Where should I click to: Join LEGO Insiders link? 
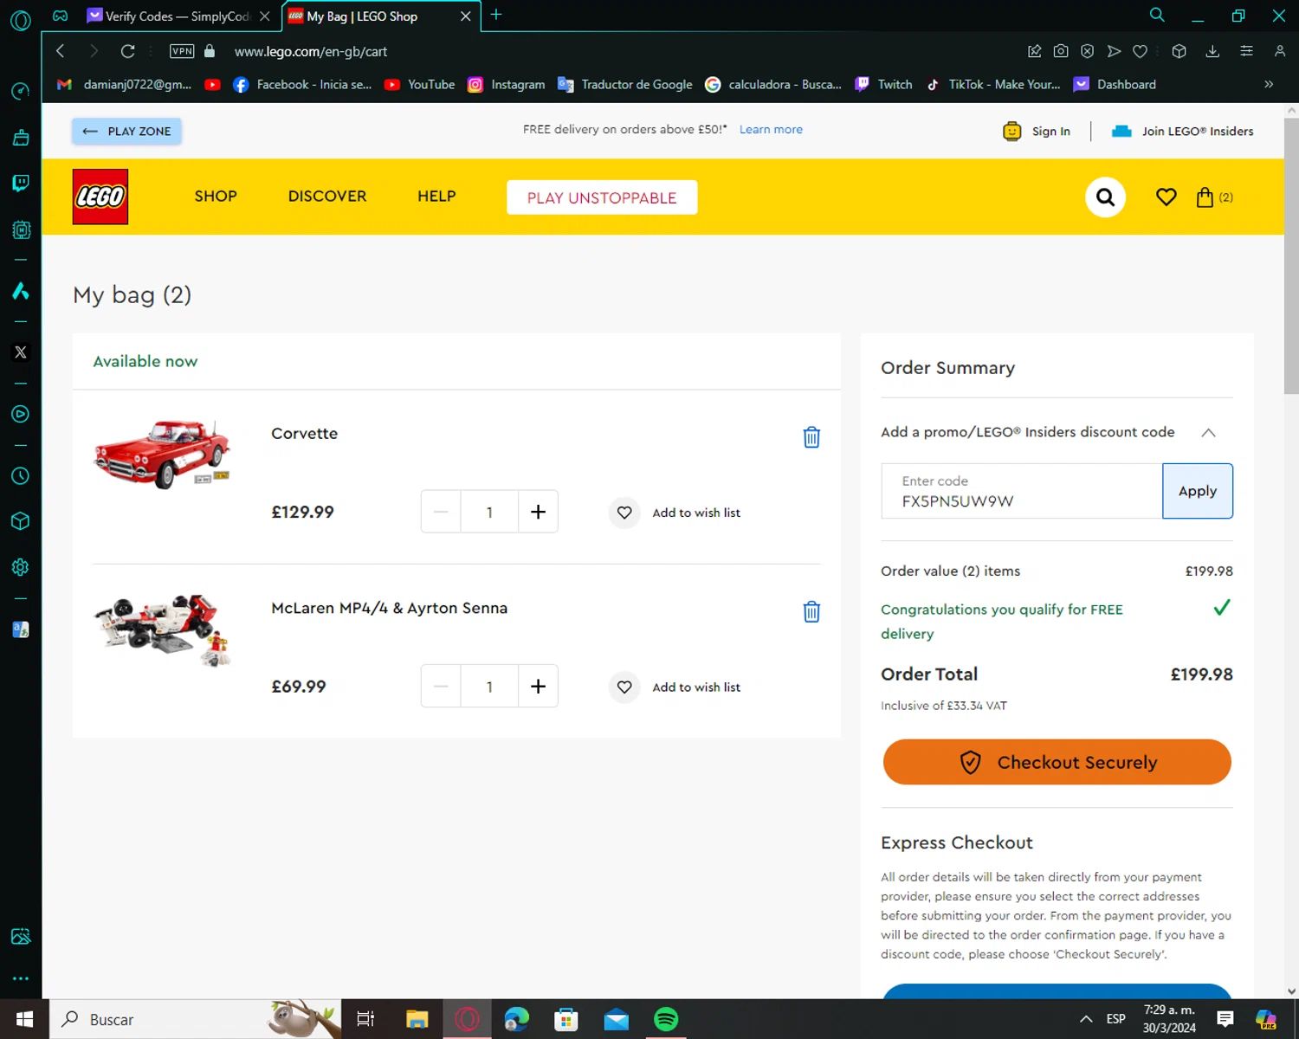point(1183,132)
